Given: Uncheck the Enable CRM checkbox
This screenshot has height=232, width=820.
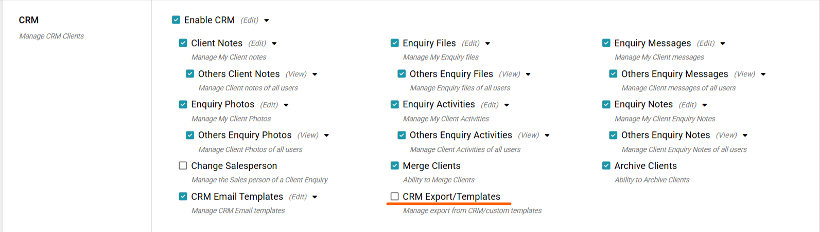Looking at the screenshot, I should 176,20.
